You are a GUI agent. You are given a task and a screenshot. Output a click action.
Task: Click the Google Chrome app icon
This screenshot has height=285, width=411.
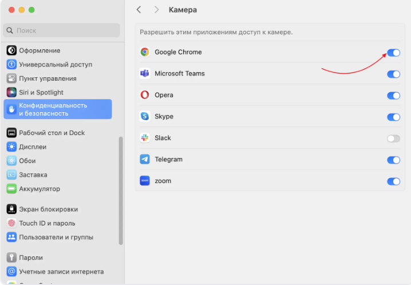145,52
